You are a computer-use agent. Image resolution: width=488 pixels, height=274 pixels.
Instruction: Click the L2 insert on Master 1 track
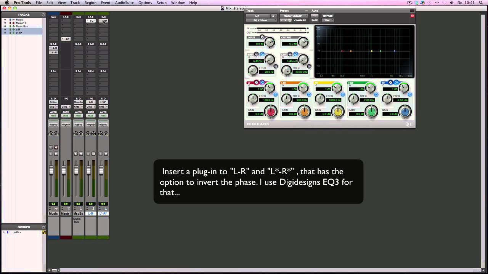click(x=66, y=39)
